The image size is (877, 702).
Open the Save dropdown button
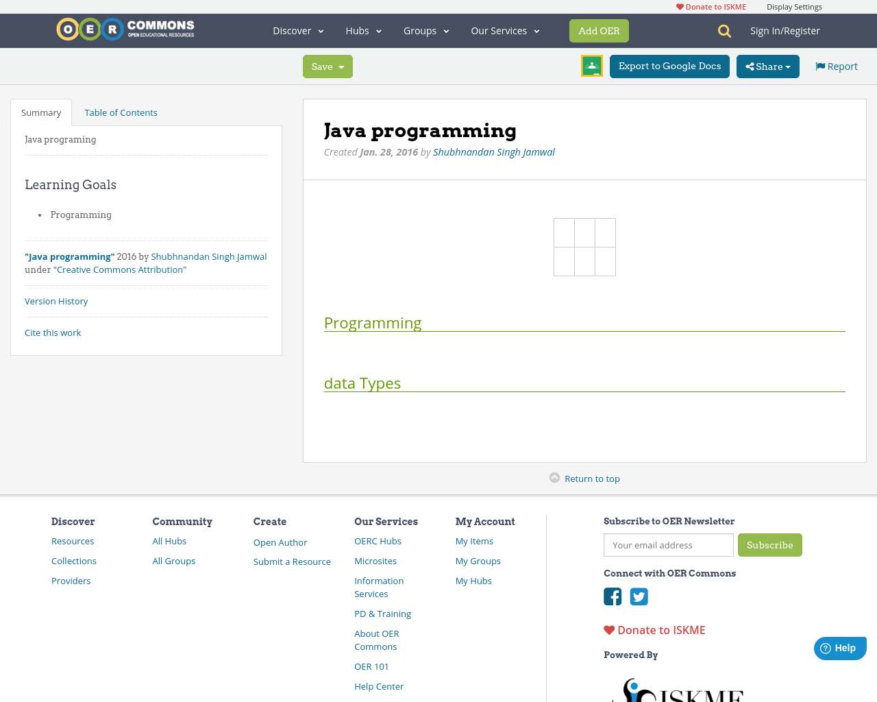pyautogui.click(x=328, y=66)
